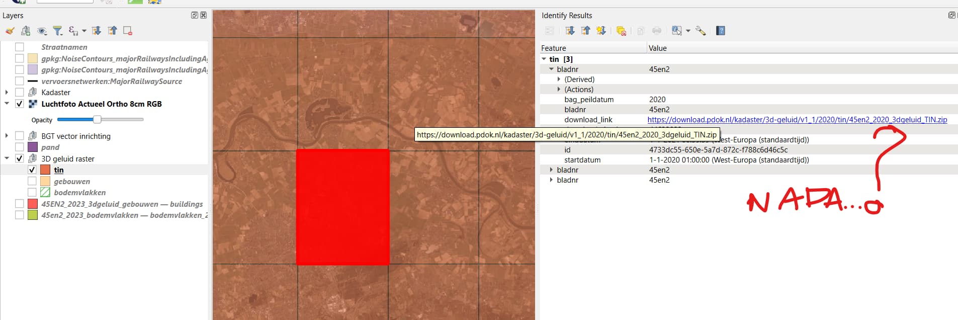Open the identify selection mode dropdown arrow
Screen dimensions: 958x320
tap(688, 31)
